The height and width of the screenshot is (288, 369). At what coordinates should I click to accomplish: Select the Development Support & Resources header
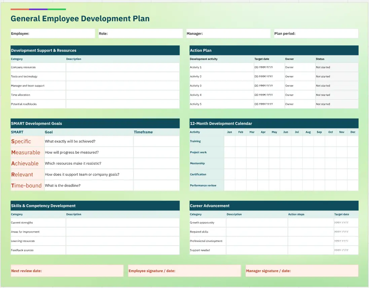[x=95, y=50]
